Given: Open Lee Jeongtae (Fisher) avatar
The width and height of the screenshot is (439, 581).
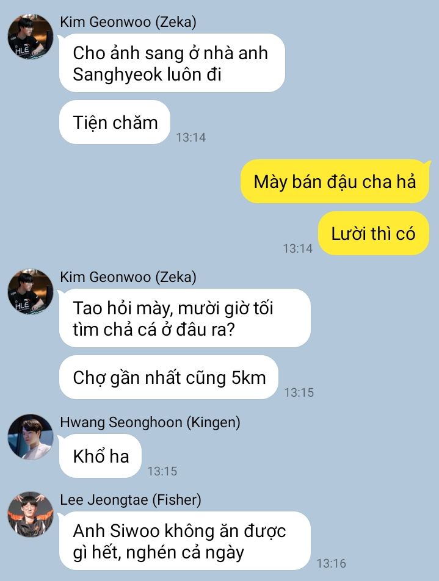Looking at the screenshot, I should point(31,514).
